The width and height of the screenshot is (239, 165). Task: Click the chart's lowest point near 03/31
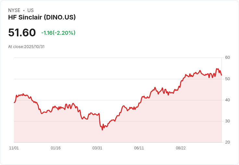point(102,130)
